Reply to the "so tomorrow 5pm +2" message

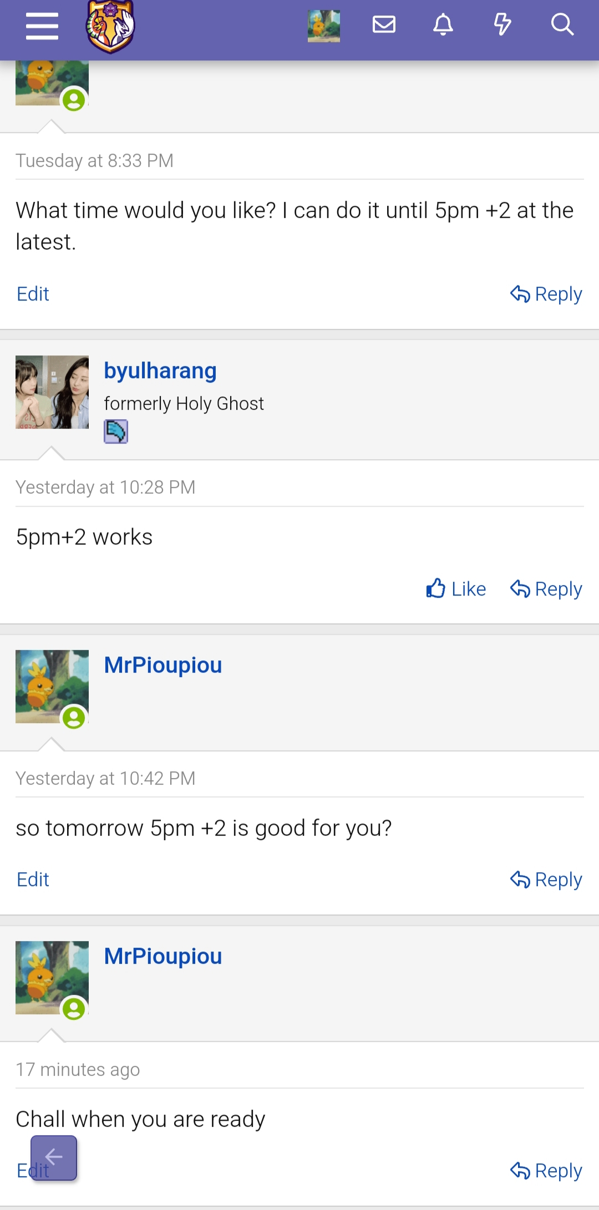click(x=546, y=879)
